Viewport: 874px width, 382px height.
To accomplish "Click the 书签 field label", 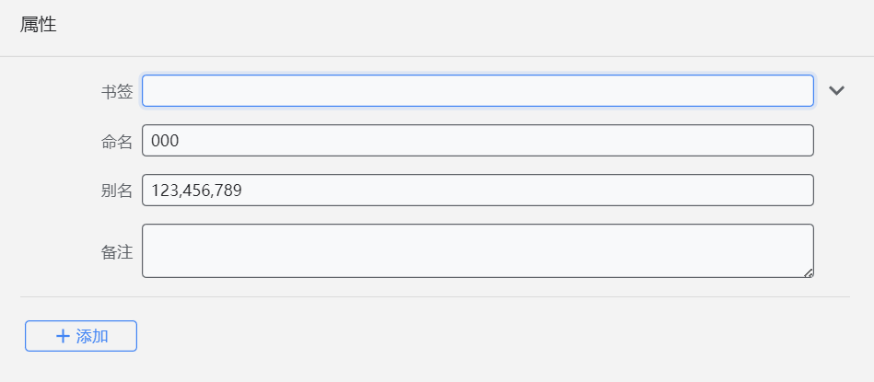I will 117,91.
